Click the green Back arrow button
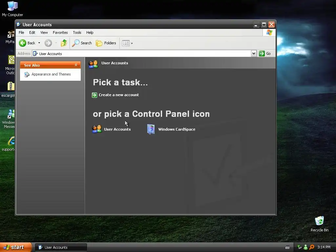Viewport: 336px width, 252px height. (23, 43)
